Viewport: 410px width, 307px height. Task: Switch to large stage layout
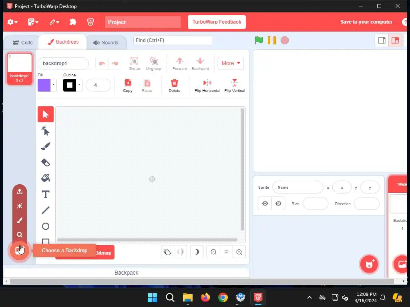[x=395, y=40]
